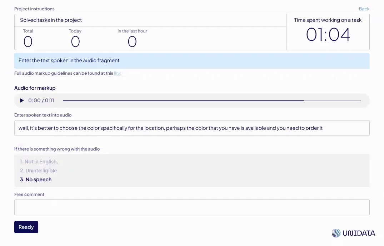Click the 0:00 / 0:11 audio time
This screenshot has height=246, width=384.
[41, 100]
